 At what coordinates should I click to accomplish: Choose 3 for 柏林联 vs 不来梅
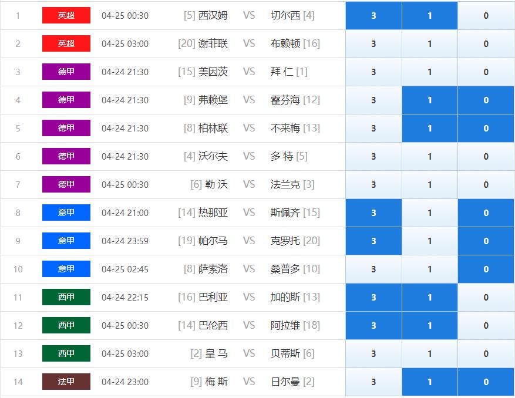(373, 129)
